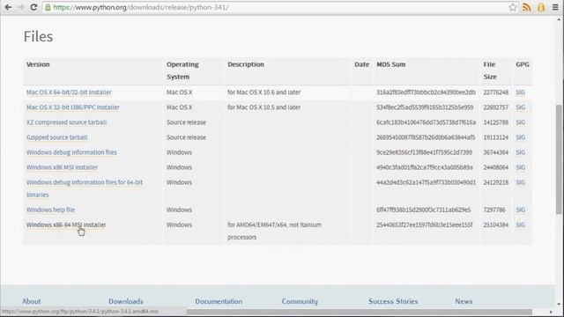
Task: Open the News footer link
Action: (464, 301)
